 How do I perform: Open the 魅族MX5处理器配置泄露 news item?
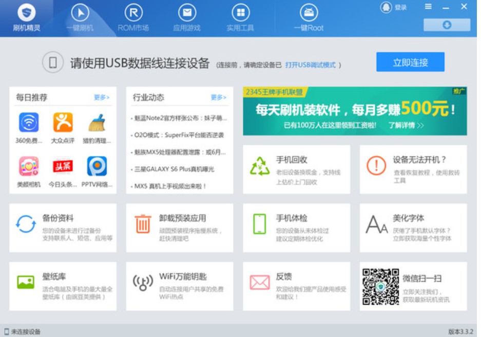click(x=180, y=152)
